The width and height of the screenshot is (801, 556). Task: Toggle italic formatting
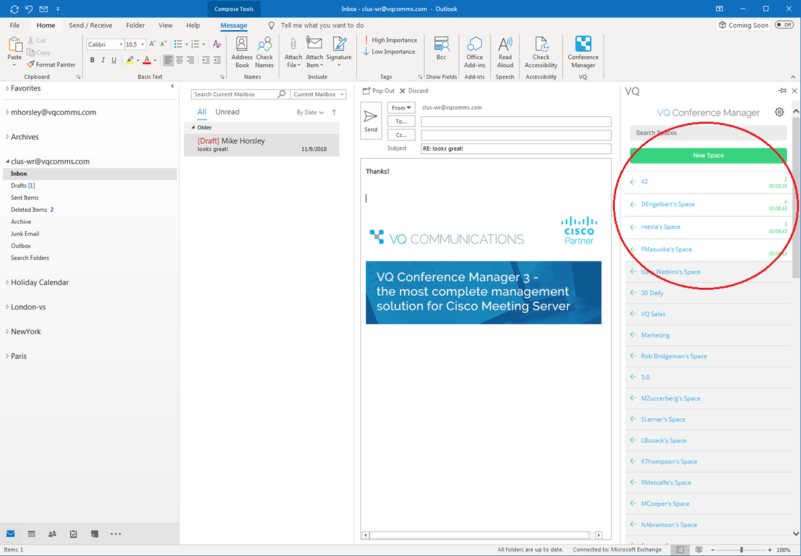coord(103,61)
